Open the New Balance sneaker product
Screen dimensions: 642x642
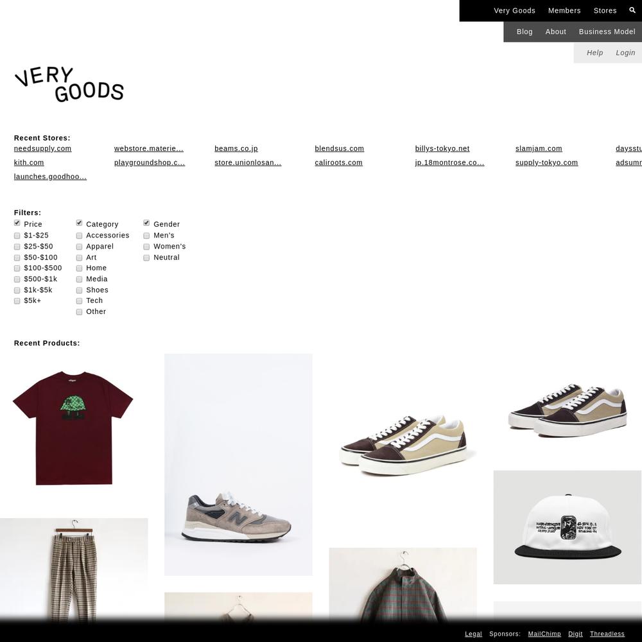(238, 465)
